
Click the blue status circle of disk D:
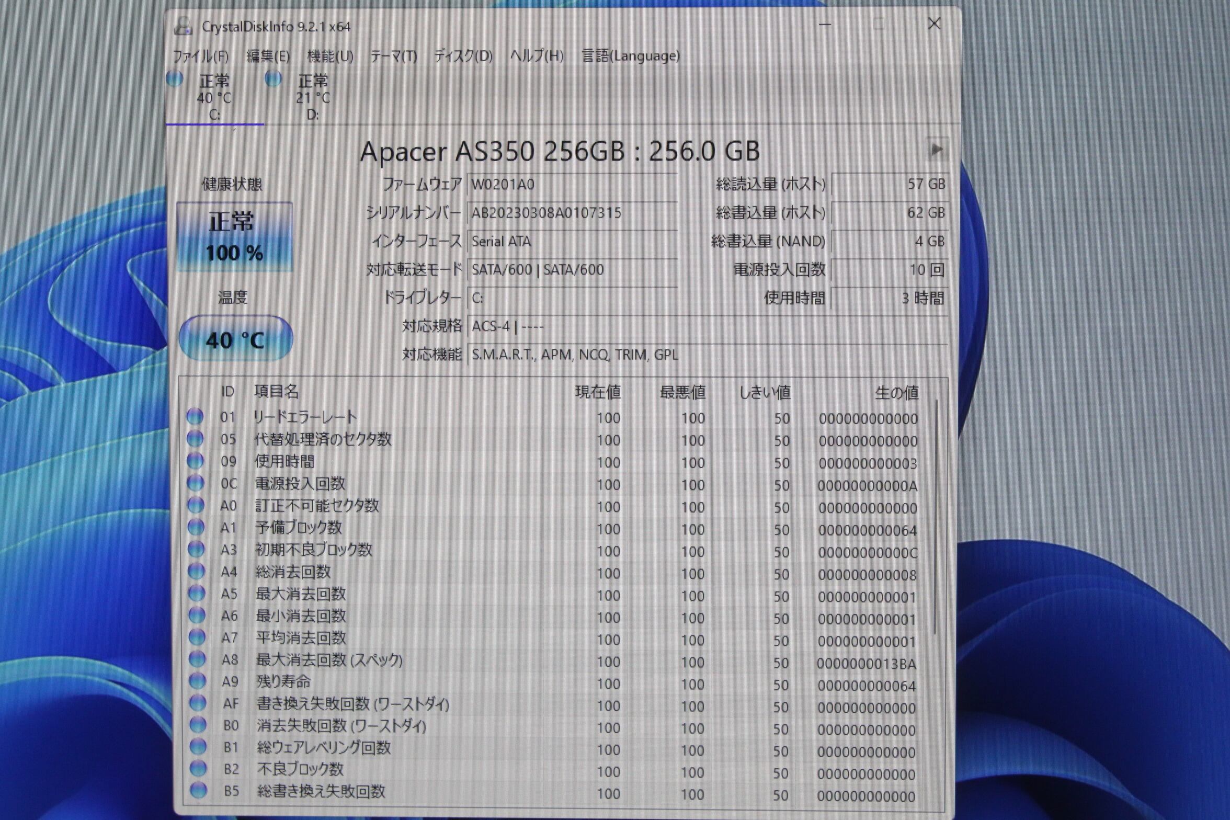pyautogui.click(x=273, y=79)
